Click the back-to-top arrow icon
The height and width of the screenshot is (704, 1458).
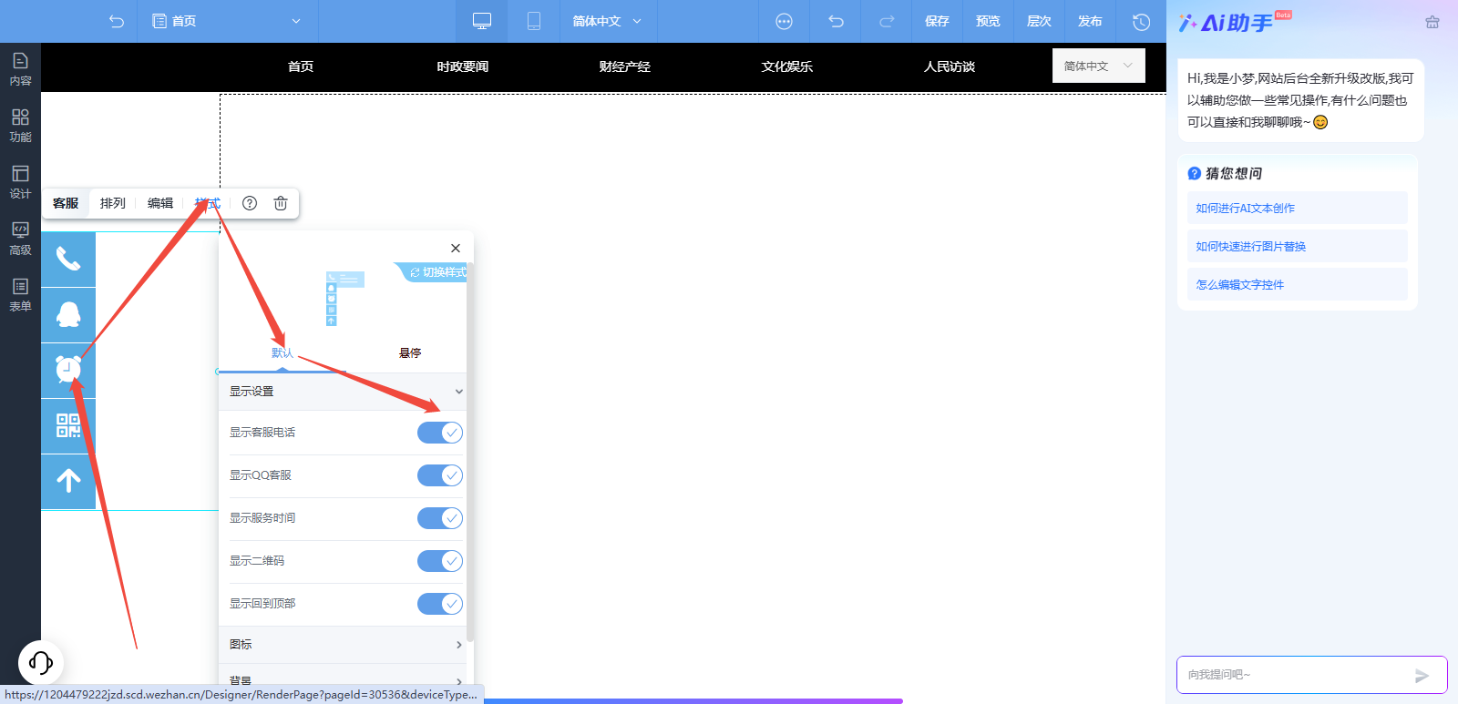tap(68, 482)
